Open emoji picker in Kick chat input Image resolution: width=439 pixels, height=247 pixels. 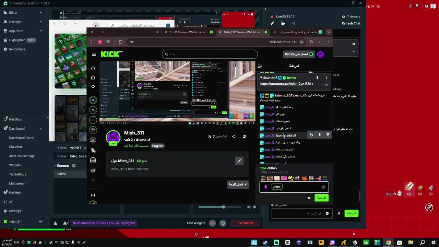323,187
